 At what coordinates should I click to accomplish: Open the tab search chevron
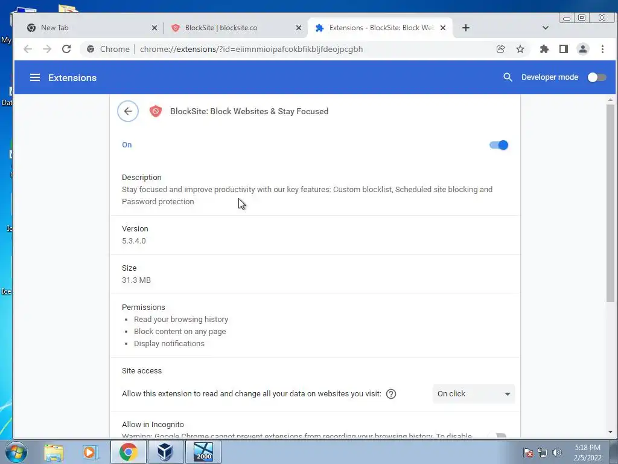point(546,28)
